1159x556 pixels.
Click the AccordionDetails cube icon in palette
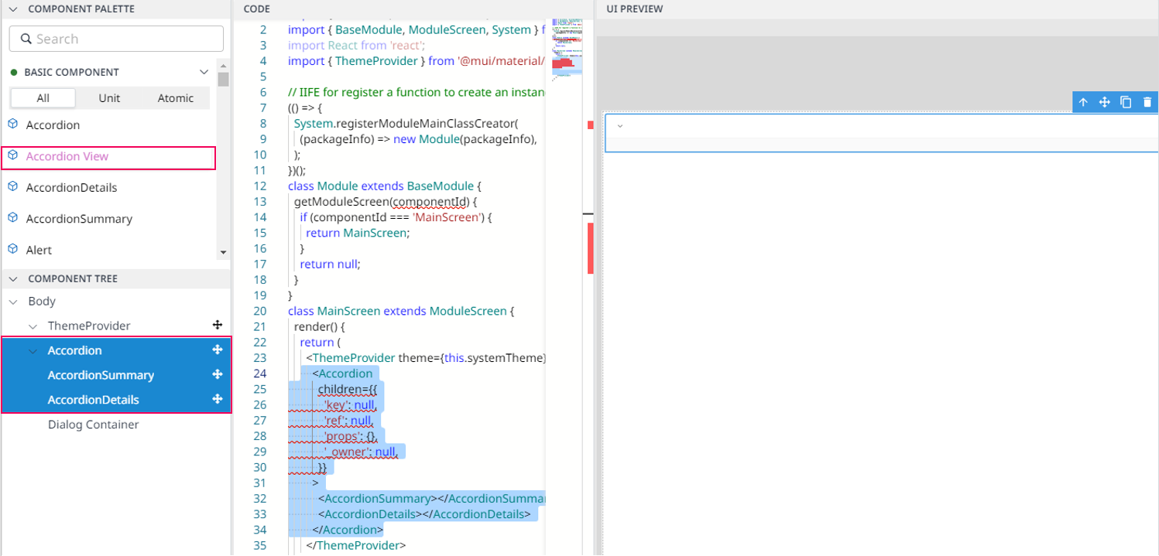(x=12, y=186)
